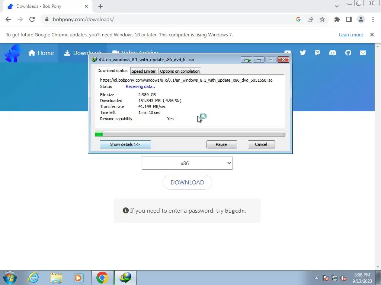381x285 pixels.
Task: Open Chrome profile avatar
Action: coord(361,19)
